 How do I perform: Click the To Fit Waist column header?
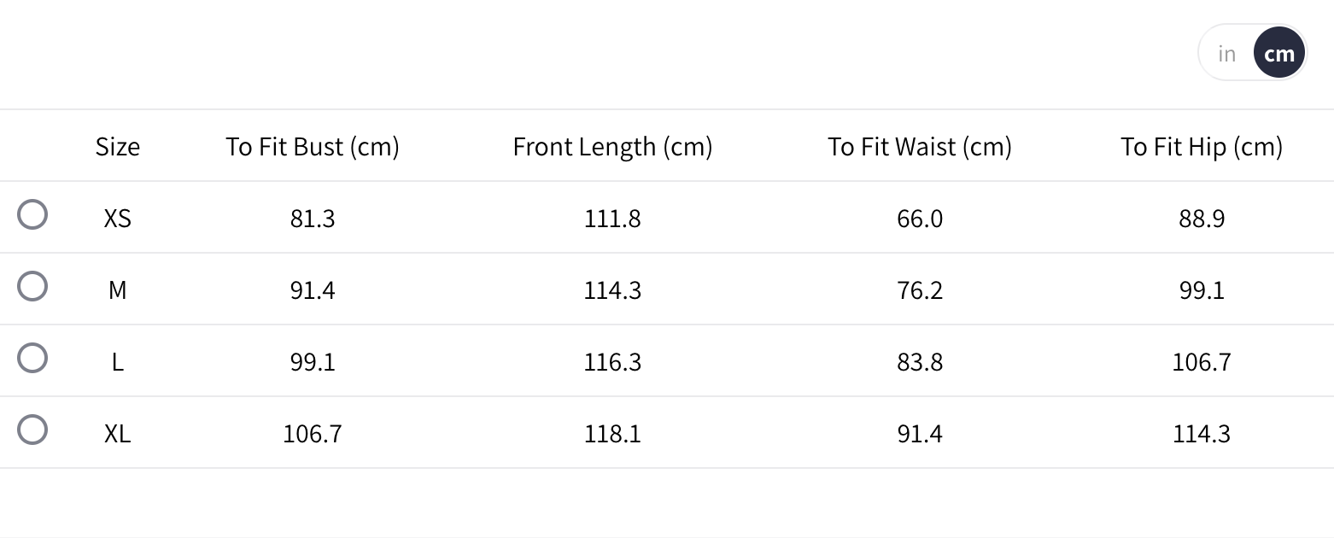click(920, 147)
